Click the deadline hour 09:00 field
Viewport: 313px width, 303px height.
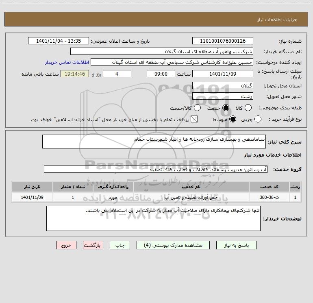pyautogui.click(x=161, y=74)
